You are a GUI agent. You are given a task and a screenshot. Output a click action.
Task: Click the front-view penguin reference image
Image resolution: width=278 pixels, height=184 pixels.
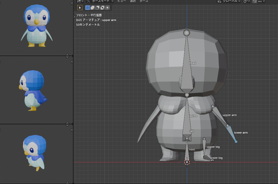[36, 26]
